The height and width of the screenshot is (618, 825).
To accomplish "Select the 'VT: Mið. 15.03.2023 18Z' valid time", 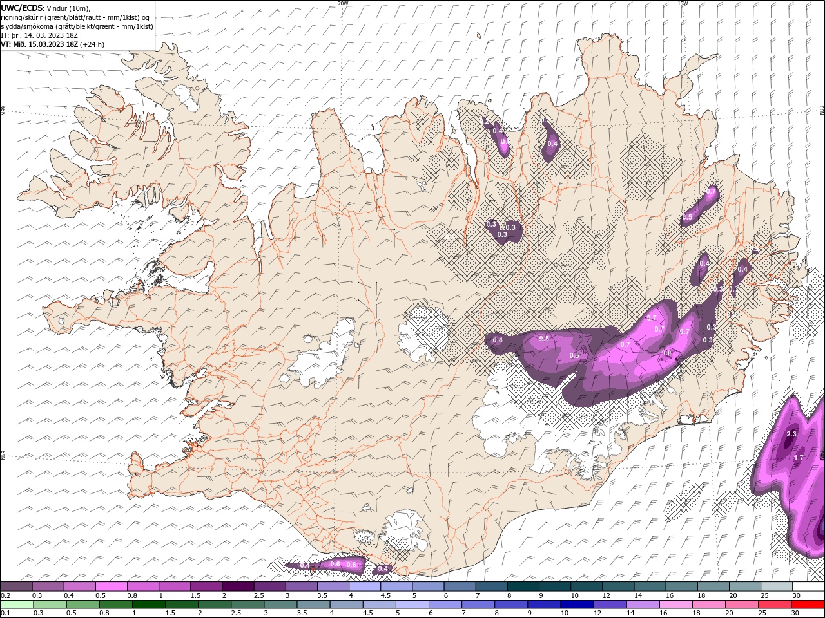I will click(39, 44).
